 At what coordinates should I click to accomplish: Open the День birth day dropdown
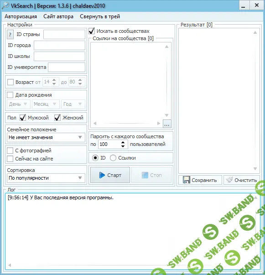click(x=19, y=104)
